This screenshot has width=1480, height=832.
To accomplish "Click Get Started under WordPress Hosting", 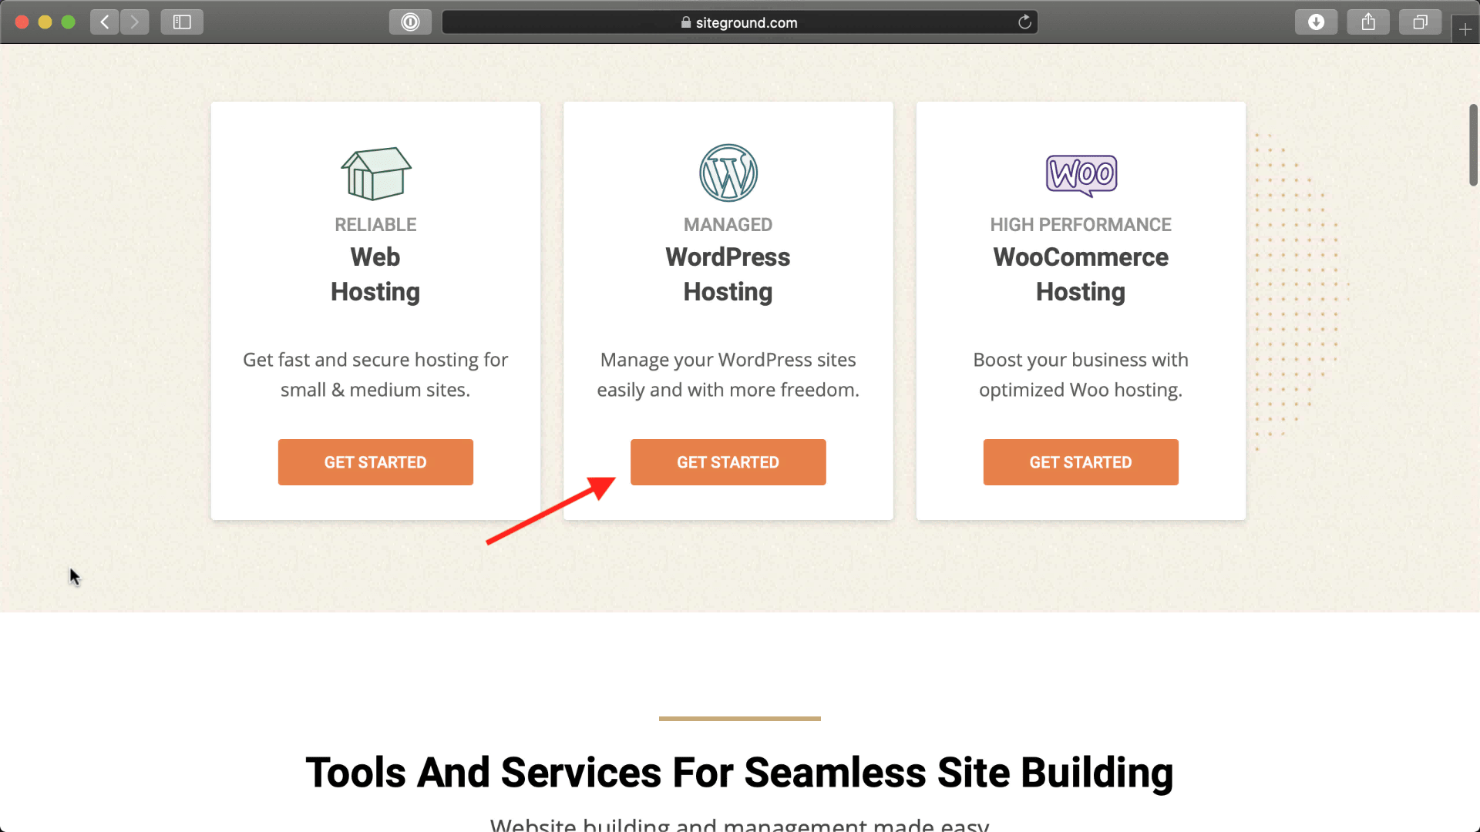I will pyautogui.click(x=728, y=462).
